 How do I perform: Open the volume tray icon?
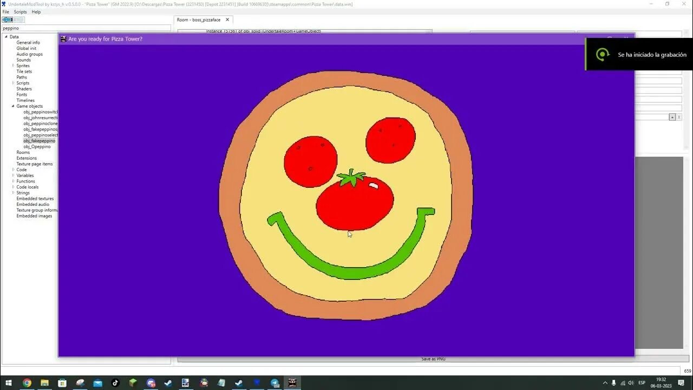pyautogui.click(x=631, y=383)
